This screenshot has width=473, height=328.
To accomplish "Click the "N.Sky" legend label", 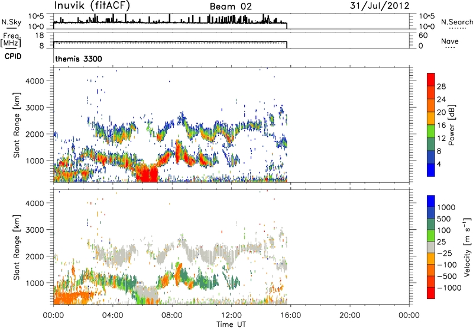I will tap(11, 22).
